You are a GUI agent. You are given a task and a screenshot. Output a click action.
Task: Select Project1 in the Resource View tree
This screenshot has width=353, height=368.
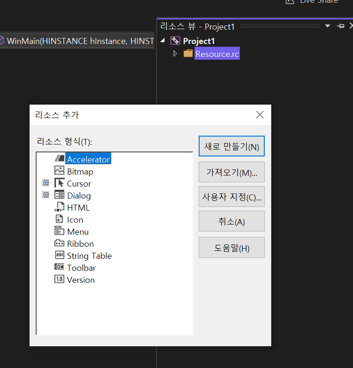point(199,41)
